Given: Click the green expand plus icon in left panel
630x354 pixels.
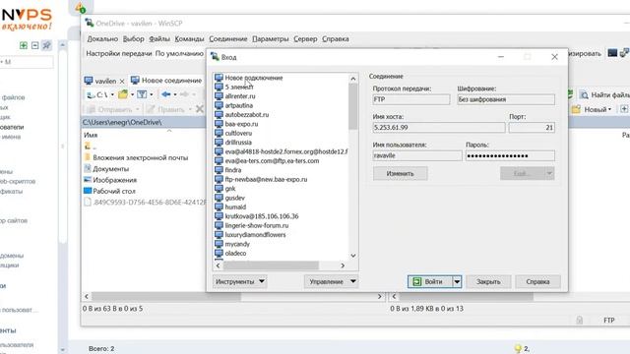Looking at the screenshot, I should (24, 45).
